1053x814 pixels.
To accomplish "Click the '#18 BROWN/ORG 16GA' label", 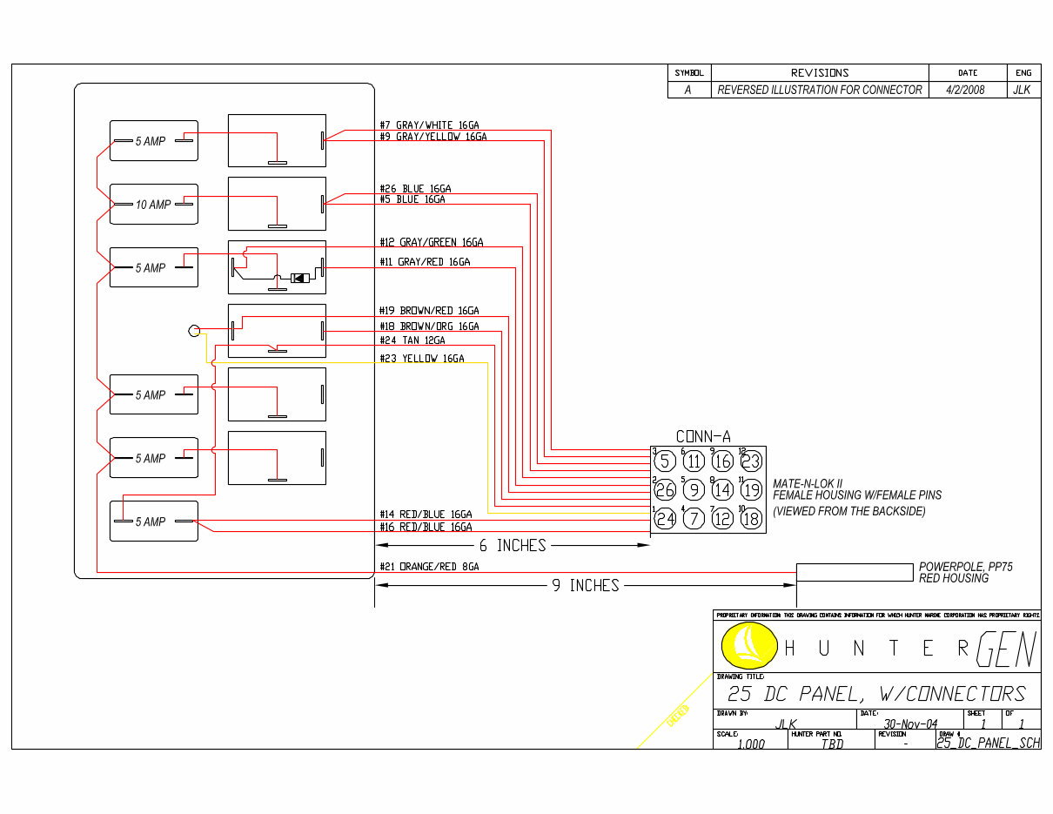I will click(x=429, y=326).
